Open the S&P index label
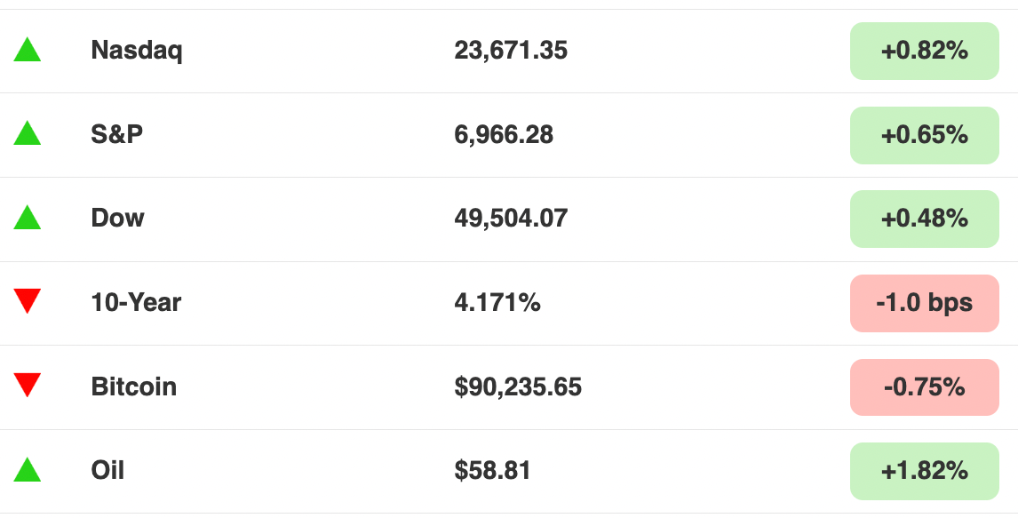Screen dimensions: 1018x518 [117, 133]
